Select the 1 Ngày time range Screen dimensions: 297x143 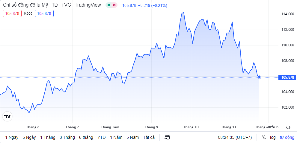point(12,137)
